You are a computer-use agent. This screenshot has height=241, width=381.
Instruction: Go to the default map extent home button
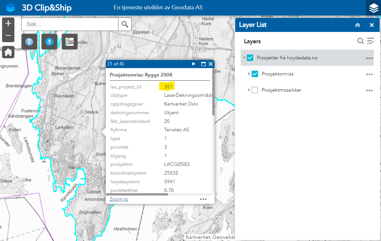[8, 52]
